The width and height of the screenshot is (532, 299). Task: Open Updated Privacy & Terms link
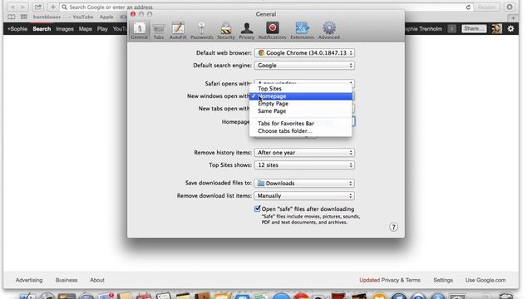click(390, 280)
